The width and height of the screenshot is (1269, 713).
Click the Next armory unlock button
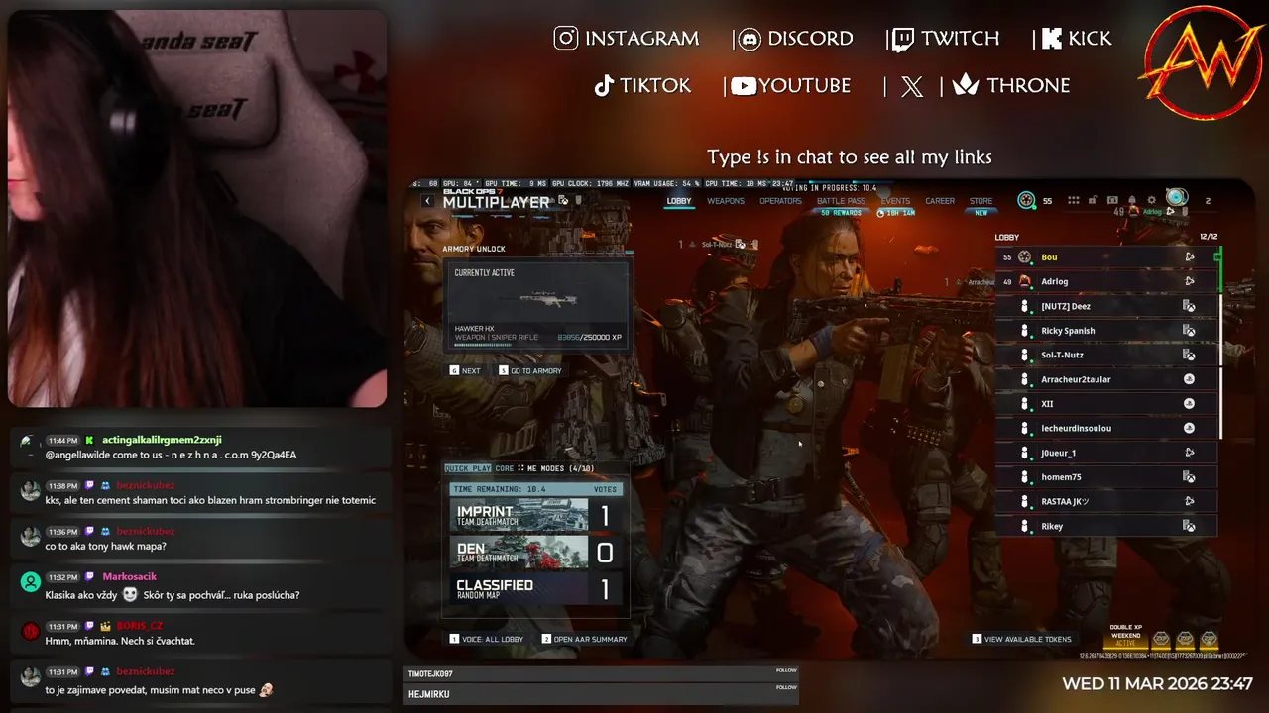pos(465,370)
